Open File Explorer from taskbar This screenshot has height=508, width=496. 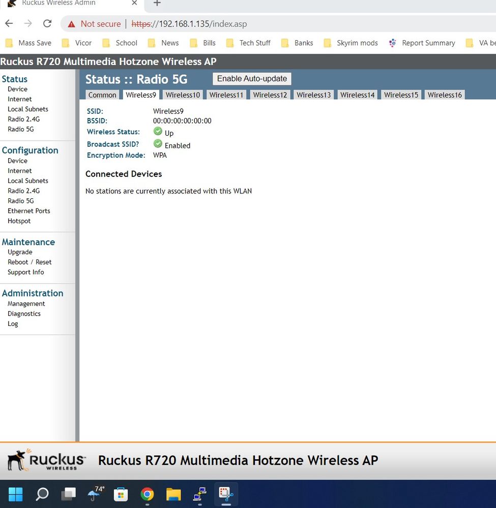pyautogui.click(x=173, y=494)
